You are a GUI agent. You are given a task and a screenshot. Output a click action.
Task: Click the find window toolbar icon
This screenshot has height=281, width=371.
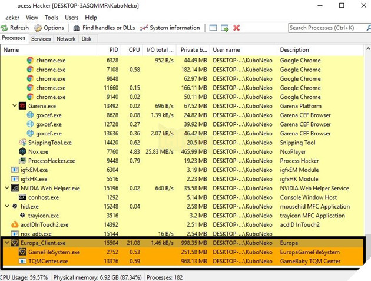pos(213,28)
